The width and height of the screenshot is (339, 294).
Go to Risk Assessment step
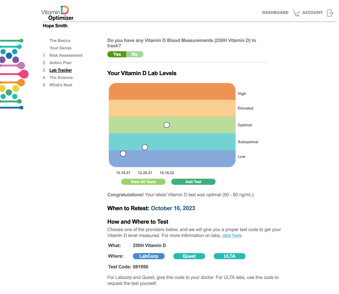pos(66,55)
